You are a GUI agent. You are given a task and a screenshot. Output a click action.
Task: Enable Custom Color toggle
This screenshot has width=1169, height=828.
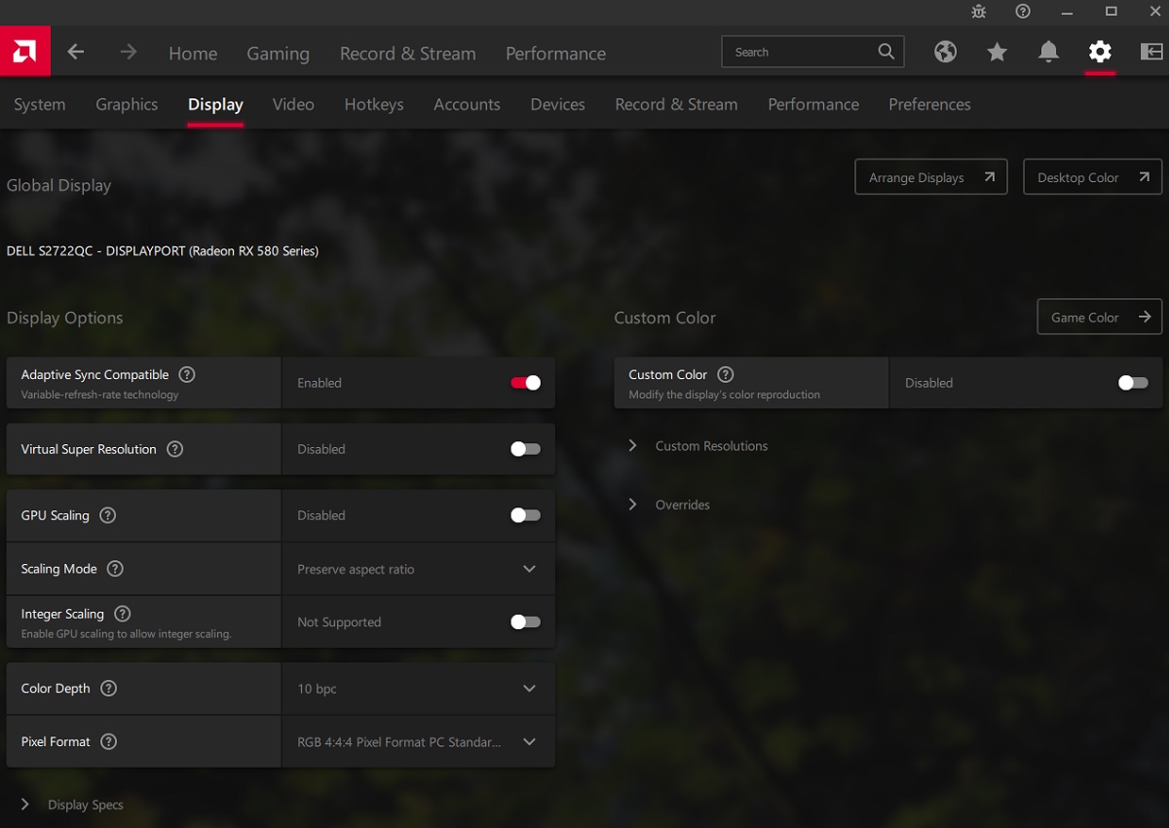click(x=1133, y=383)
